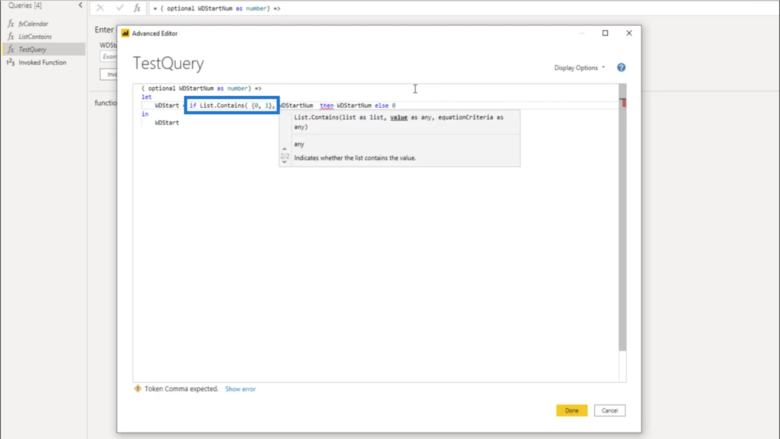Click the formula bar checkmark confirm icon
780x439 pixels.
pos(120,8)
